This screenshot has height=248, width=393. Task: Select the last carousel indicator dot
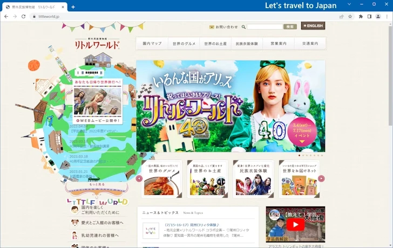tap(322, 155)
